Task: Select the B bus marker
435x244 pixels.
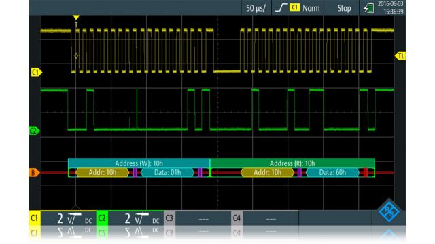Action: (34, 173)
